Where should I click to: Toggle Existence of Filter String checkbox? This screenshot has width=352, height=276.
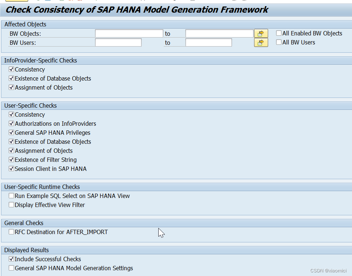tap(11, 160)
